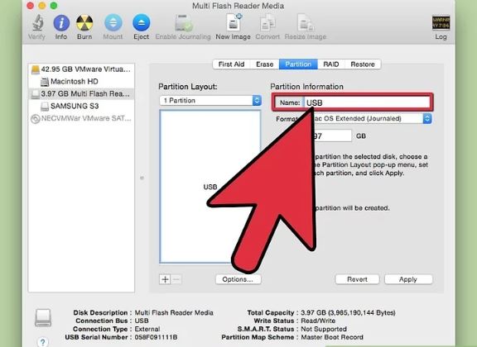Open partition Options button

[238, 279]
